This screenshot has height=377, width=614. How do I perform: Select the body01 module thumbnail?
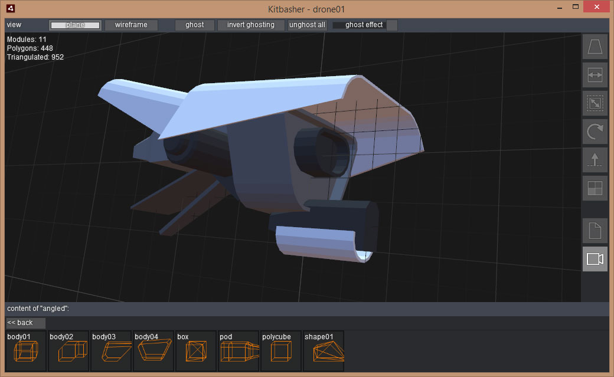(26, 351)
